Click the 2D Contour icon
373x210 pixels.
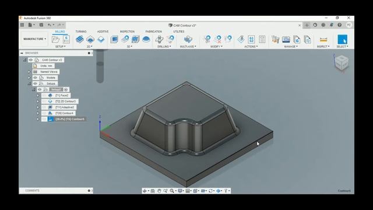(x=101, y=39)
